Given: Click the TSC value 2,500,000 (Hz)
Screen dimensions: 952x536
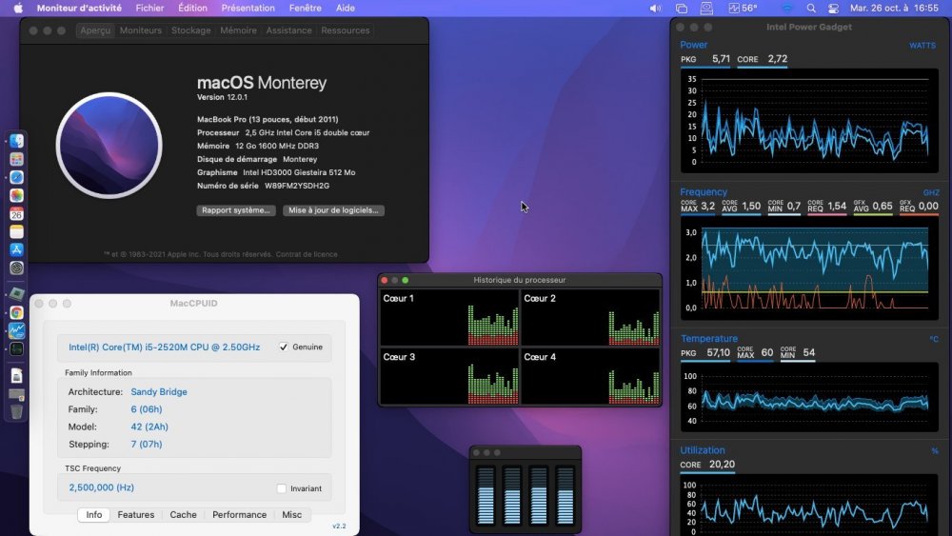Looking at the screenshot, I should pyautogui.click(x=102, y=487).
